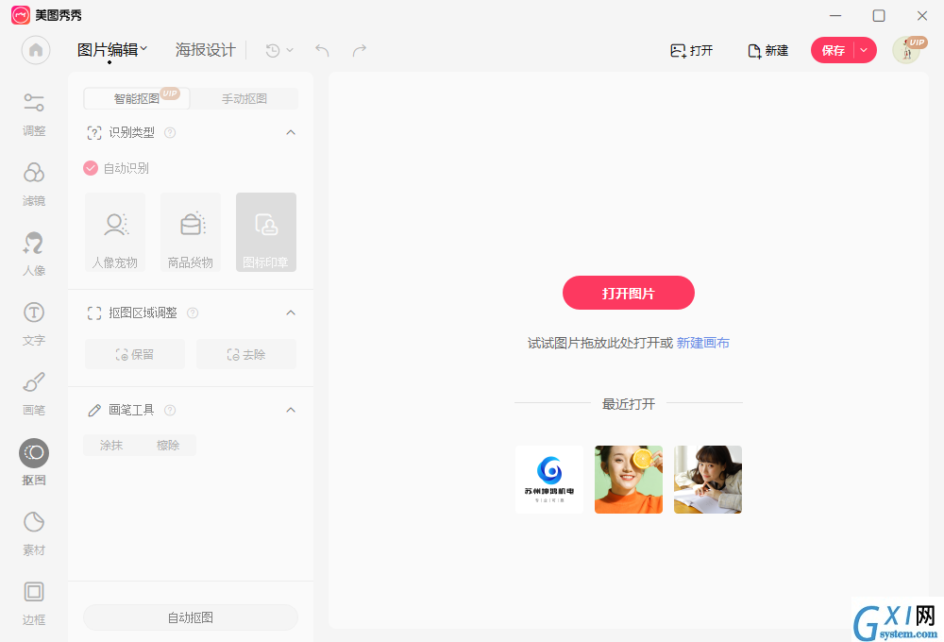Click help icon beside 抠图区域调整

tap(193, 313)
